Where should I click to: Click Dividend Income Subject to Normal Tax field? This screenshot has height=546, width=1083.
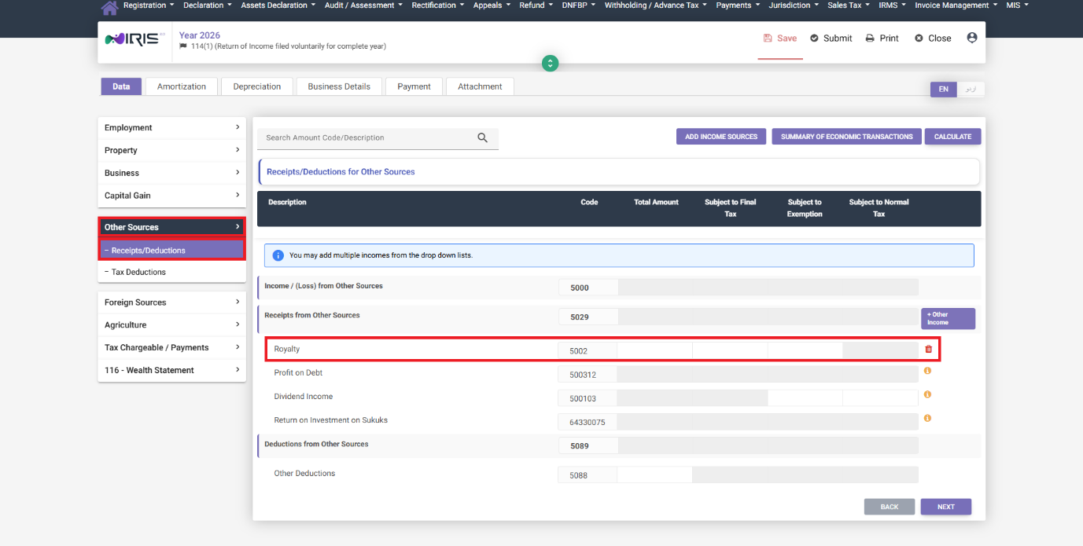coord(880,398)
